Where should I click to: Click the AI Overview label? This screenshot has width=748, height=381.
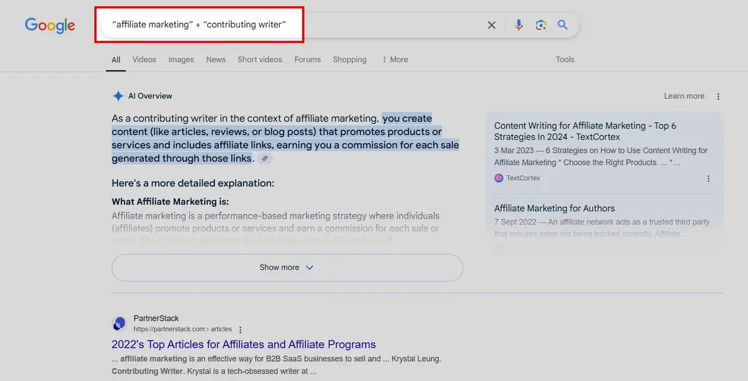tap(150, 96)
